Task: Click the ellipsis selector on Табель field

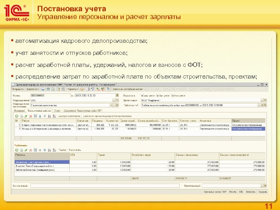Action: click(x=259, y=105)
